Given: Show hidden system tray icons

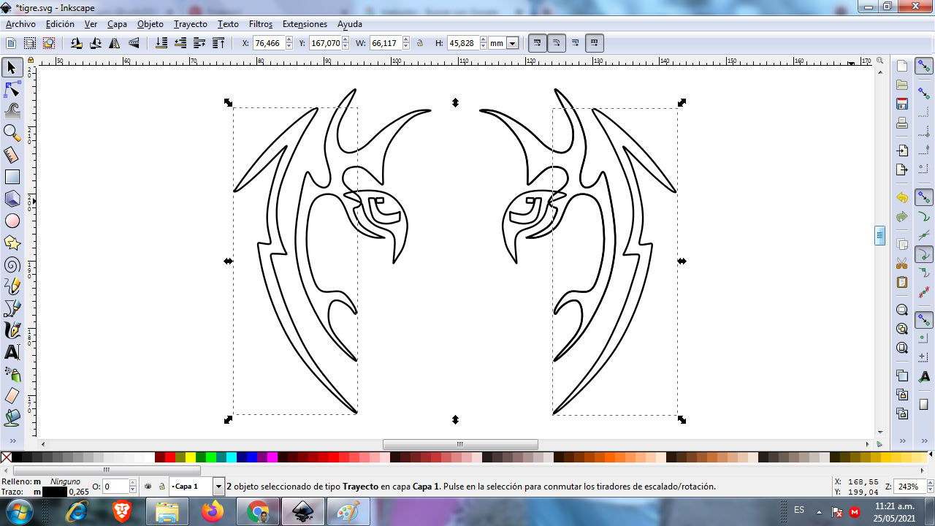Looking at the screenshot, I should pyautogui.click(x=819, y=511).
